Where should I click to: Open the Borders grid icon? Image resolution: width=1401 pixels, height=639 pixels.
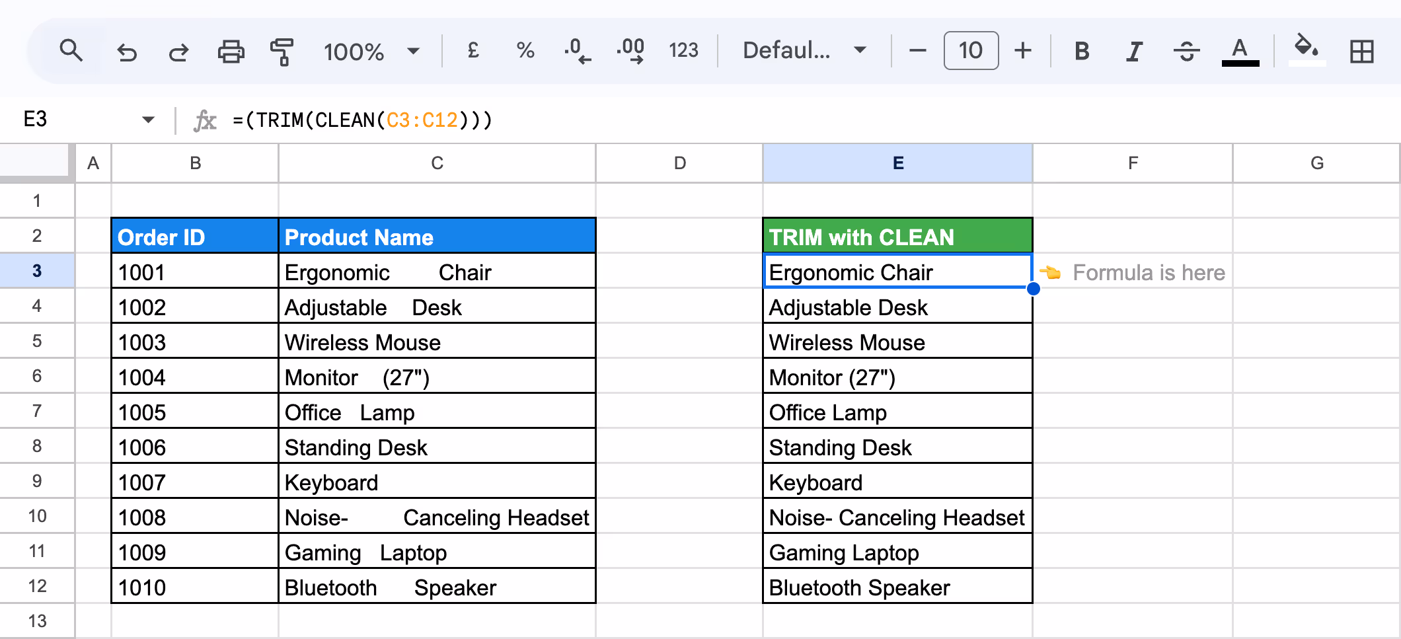tap(1362, 51)
